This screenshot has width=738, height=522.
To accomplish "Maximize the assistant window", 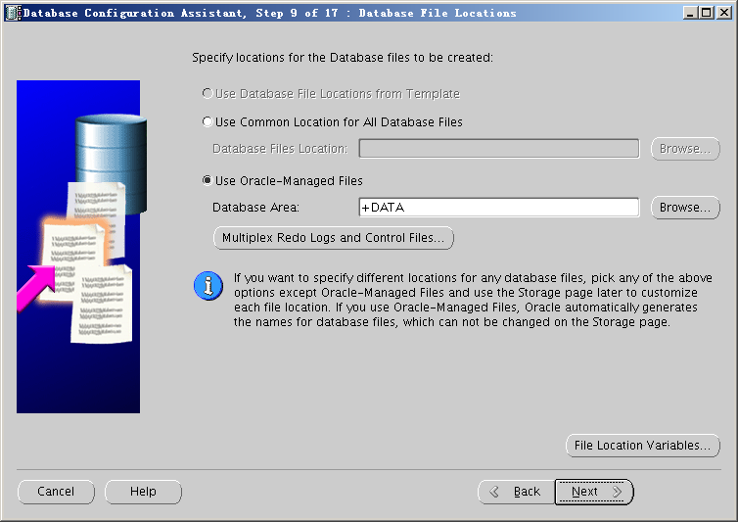I will 708,13.
